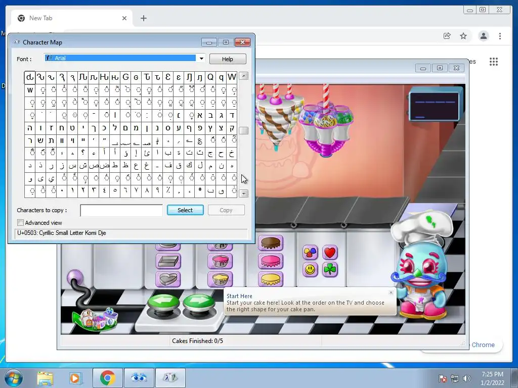This screenshot has width=518, height=388.
Task: Close the Start Here tooltip
Action: (391, 293)
